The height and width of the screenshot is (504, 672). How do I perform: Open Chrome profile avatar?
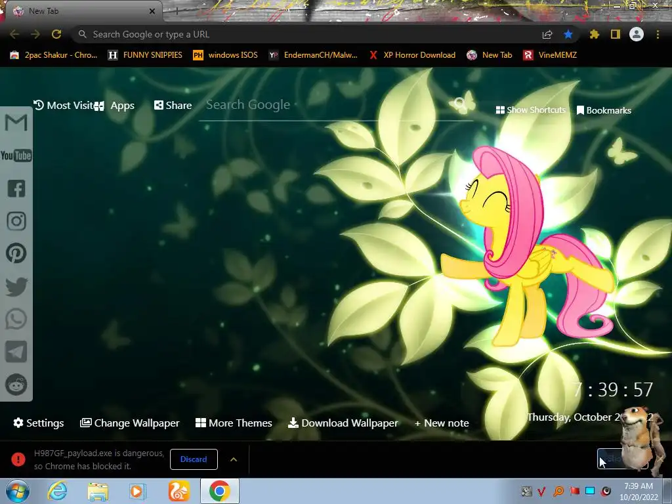637,34
